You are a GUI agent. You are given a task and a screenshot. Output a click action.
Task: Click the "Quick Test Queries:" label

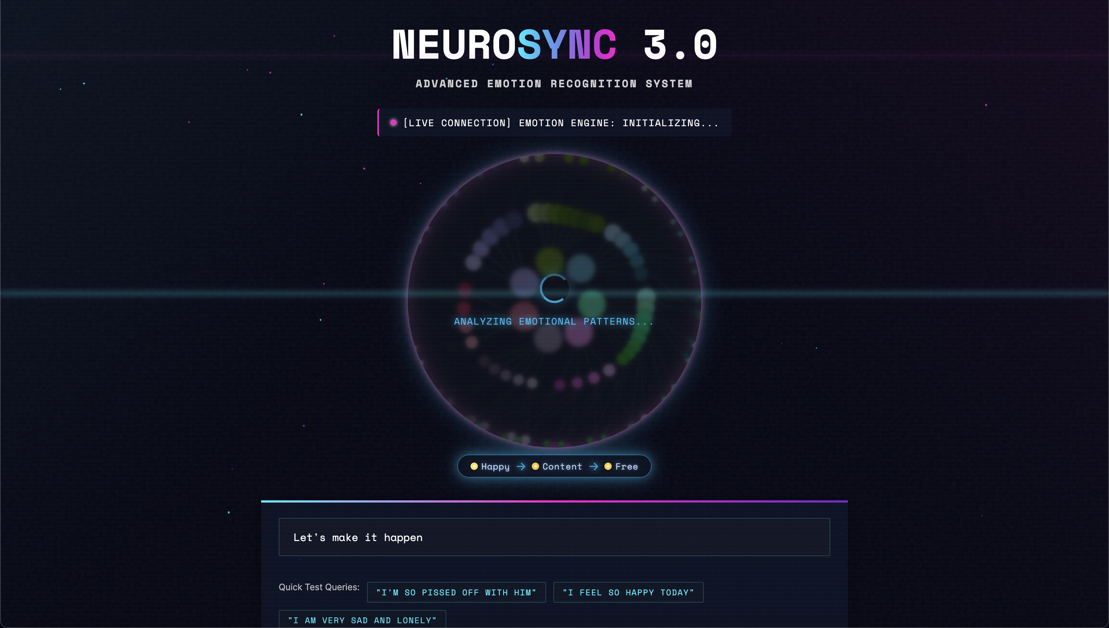coord(319,587)
